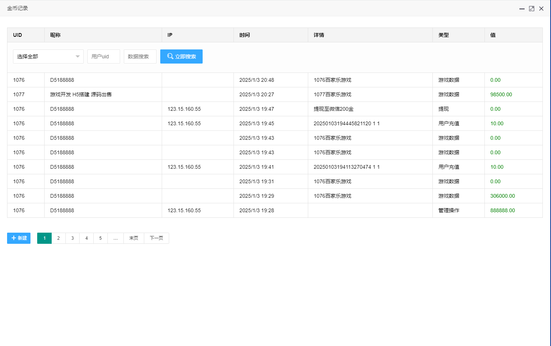Click the 新建 create button
Image resolution: width=551 pixels, height=346 pixels.
(x=19, y=238)
